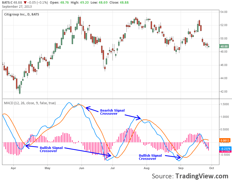232x183 pixels.
Task: Click the Bullish Signal Crossover label under August
Action: pyautogui.click(x=150, y=157)
